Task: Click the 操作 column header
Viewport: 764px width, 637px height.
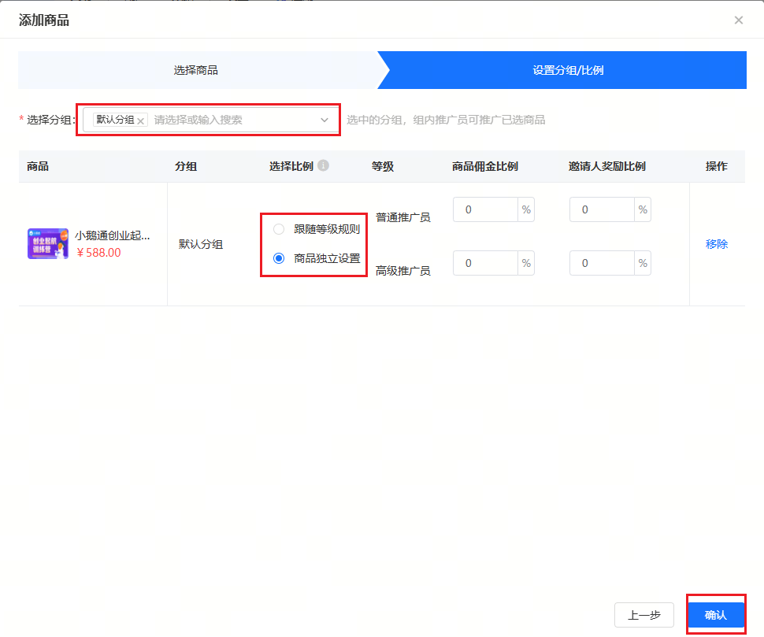Action: tap(716, 166)
